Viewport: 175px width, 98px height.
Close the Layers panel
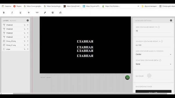(28, 20)
